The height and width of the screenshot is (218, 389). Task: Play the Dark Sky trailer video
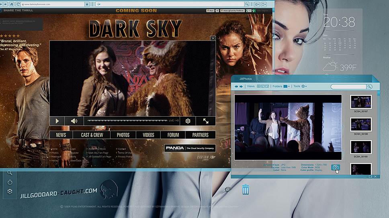tap(57, 121)
